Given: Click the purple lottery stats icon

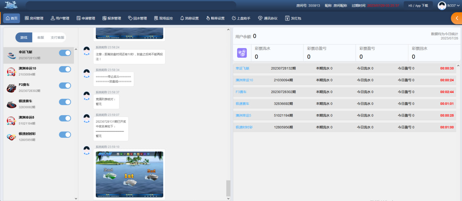Looking at the screenshot, I should 242,53.
